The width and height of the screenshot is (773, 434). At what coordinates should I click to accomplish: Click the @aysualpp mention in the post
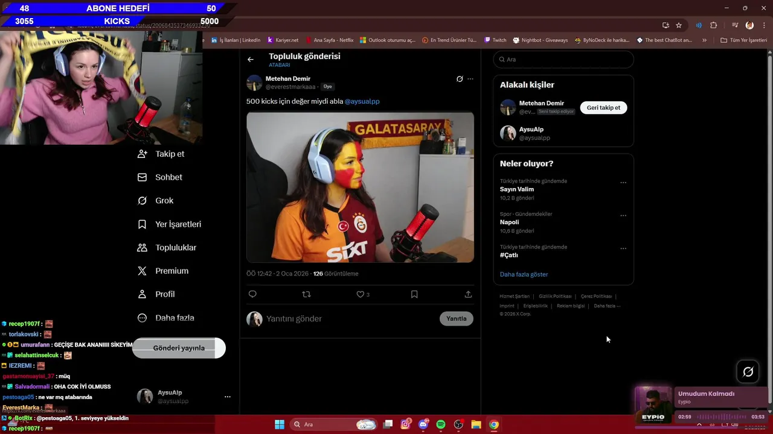(362, 101)
